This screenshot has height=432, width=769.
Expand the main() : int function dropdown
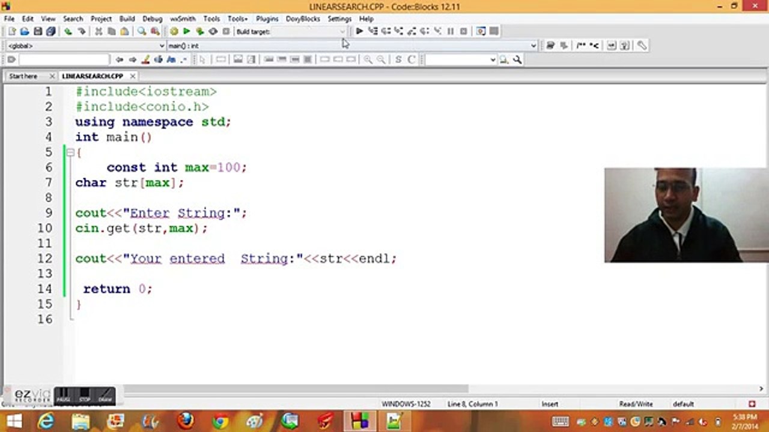[533, 46]
